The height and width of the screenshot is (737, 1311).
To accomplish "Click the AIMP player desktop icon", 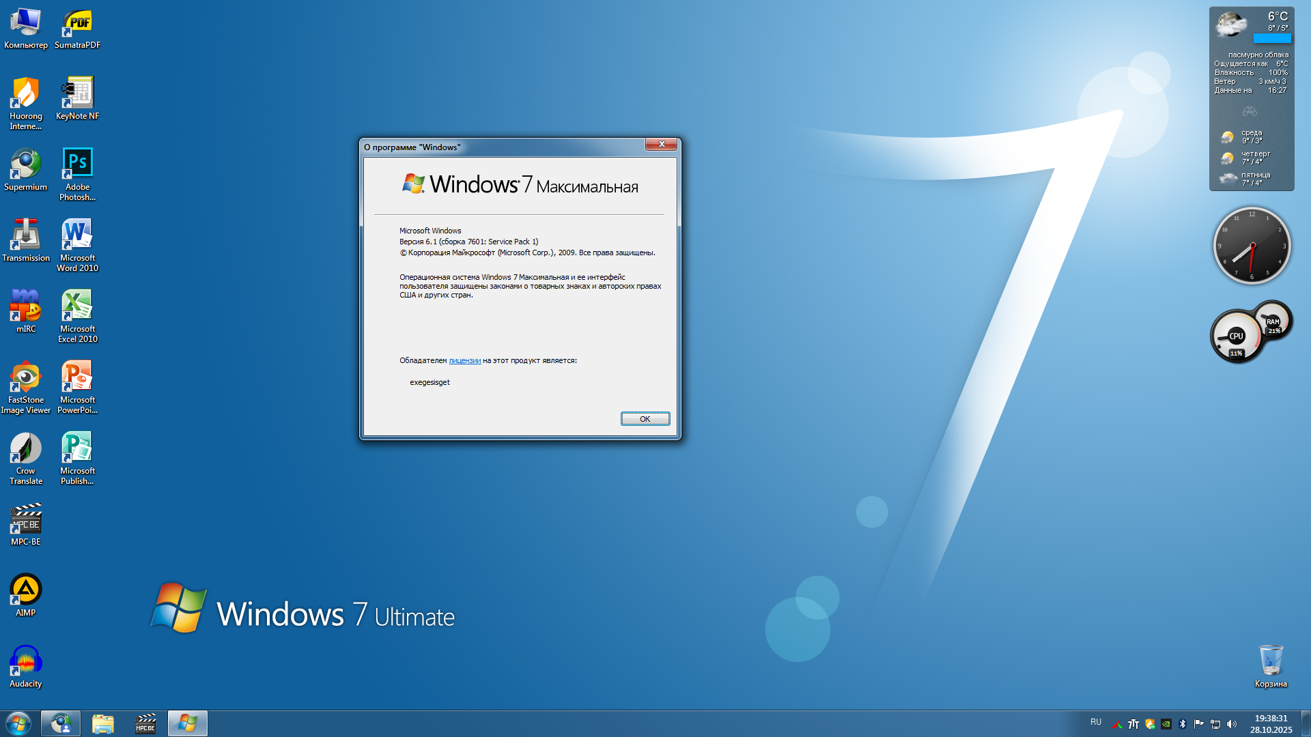I will tap(26, 594).
